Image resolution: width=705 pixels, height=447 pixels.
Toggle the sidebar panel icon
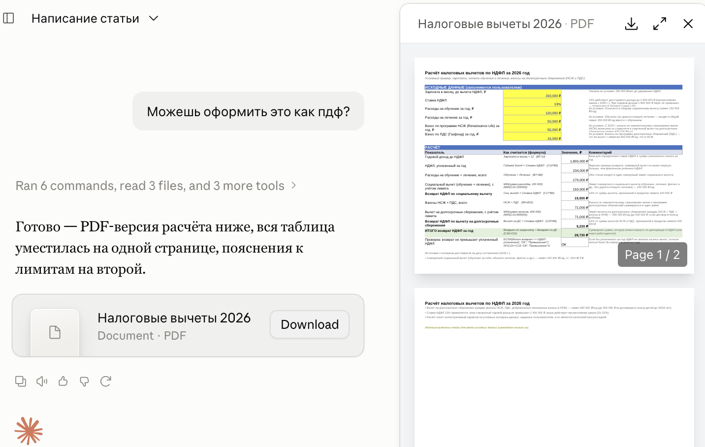(8, 18)
